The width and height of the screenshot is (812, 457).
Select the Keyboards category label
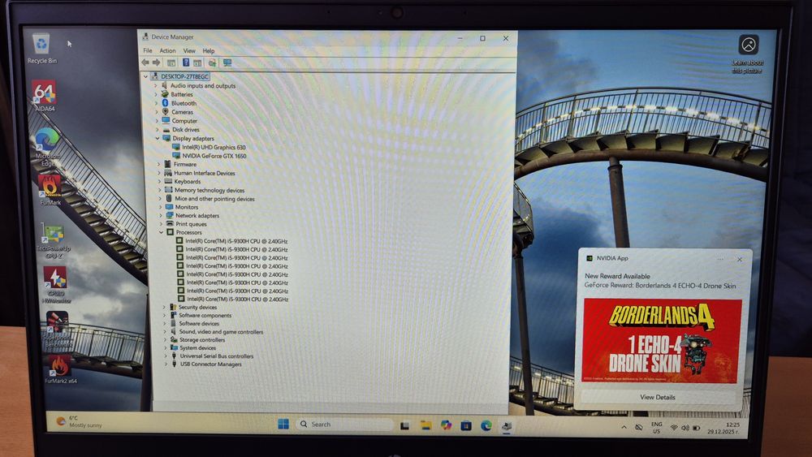pos(188,182)
